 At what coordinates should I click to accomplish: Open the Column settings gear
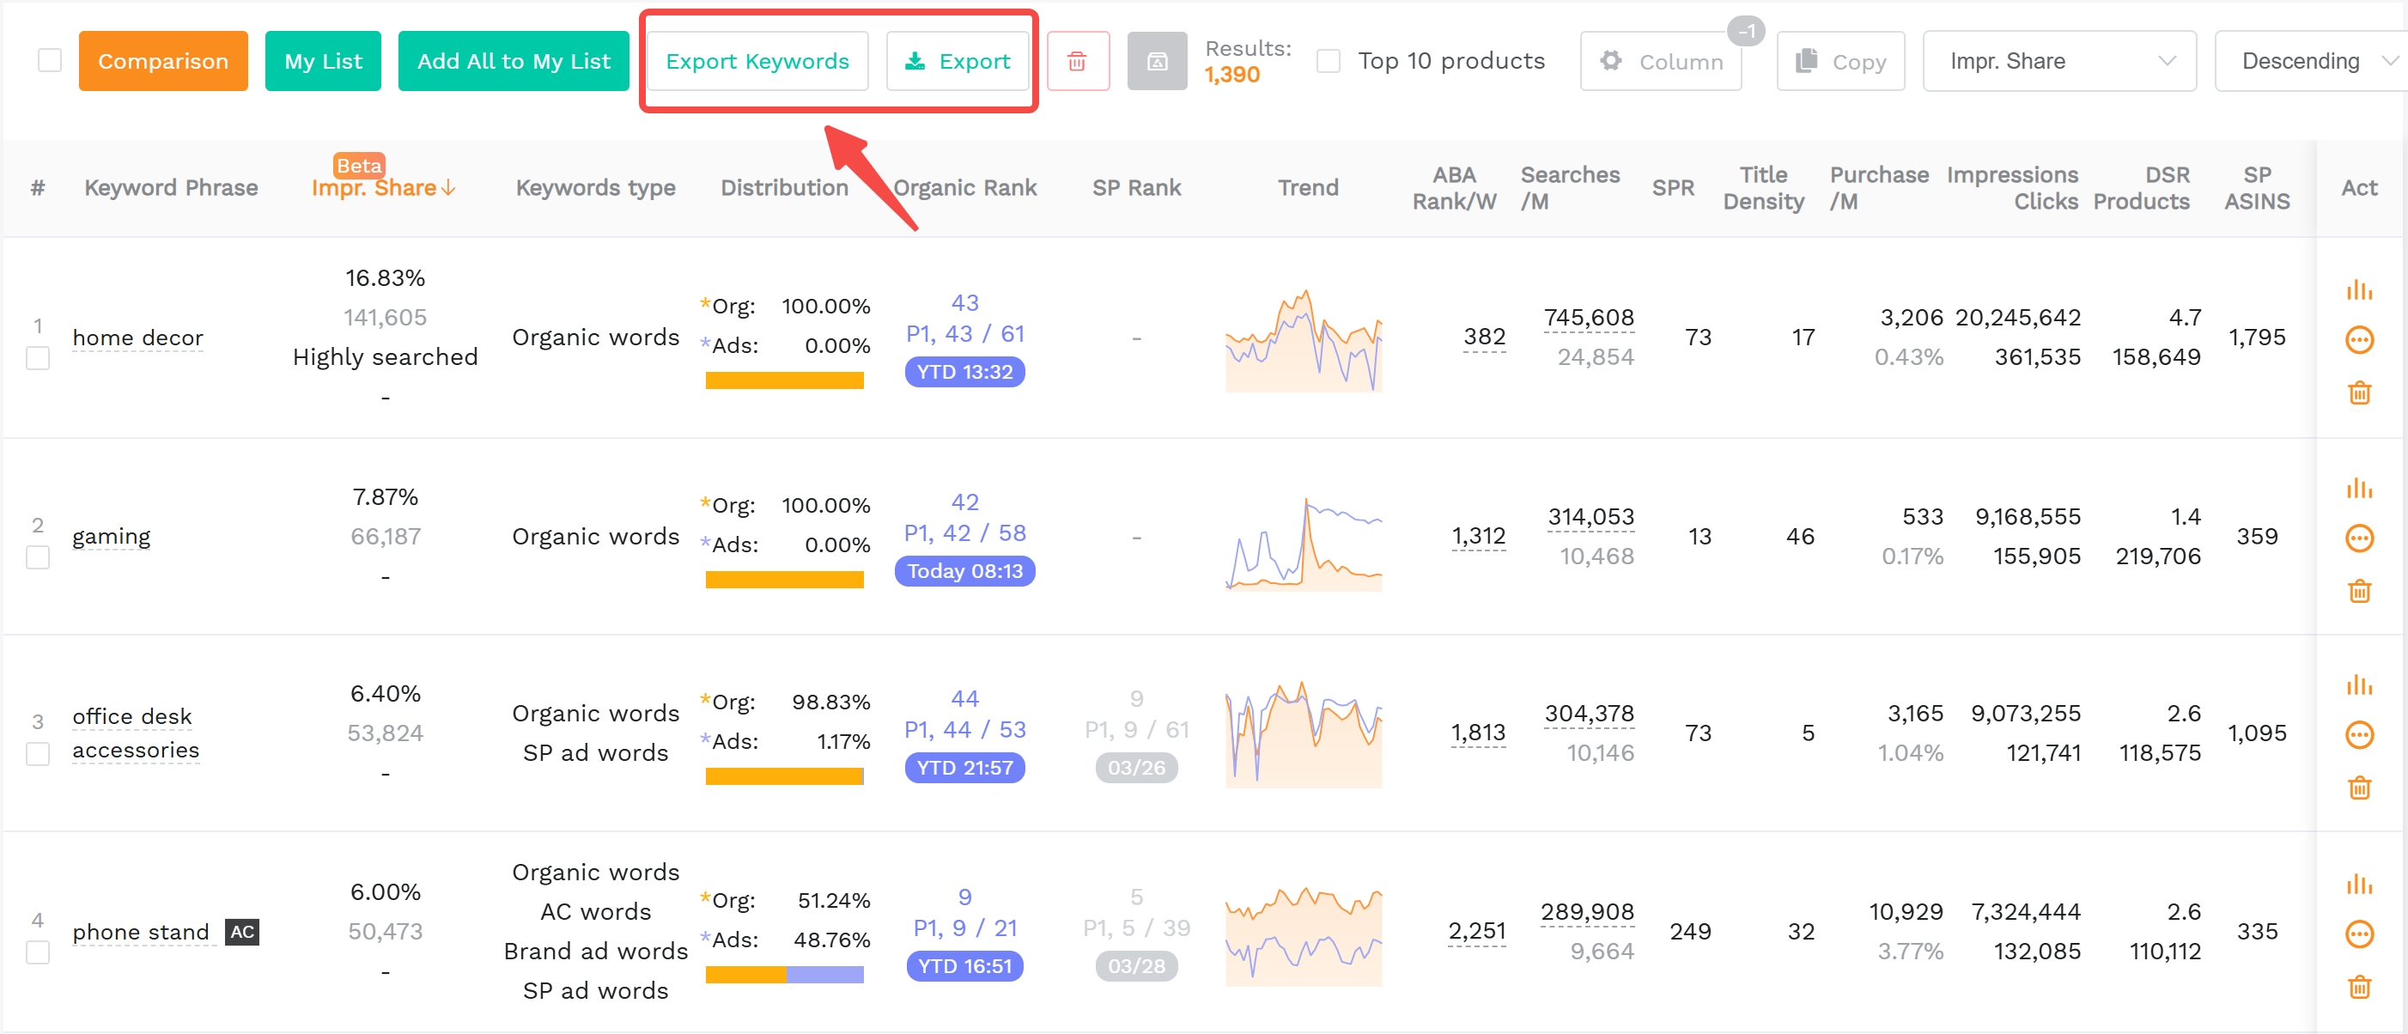(1612, 61)
